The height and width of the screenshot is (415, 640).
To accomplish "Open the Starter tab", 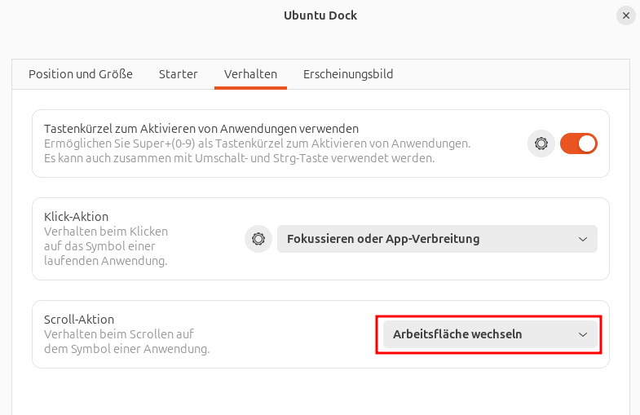I will (178, 74).
